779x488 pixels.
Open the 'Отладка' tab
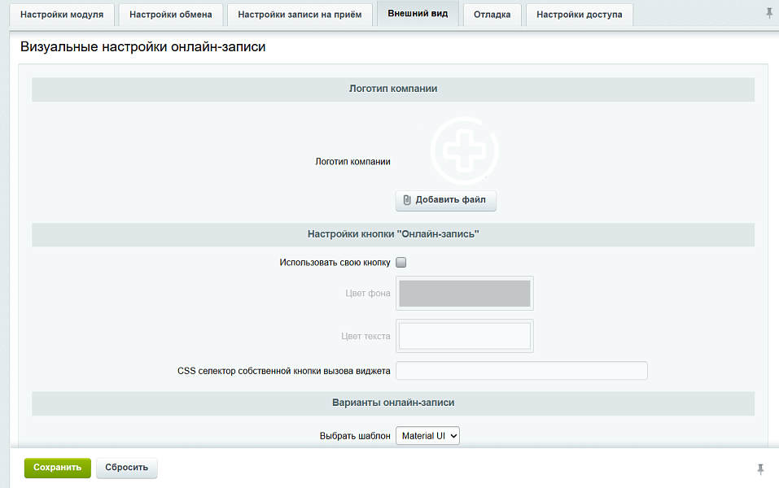click(492, 15)
